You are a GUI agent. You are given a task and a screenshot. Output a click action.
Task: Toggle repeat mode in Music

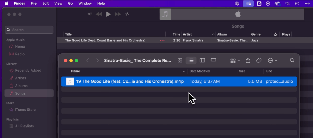click(127, 14)
